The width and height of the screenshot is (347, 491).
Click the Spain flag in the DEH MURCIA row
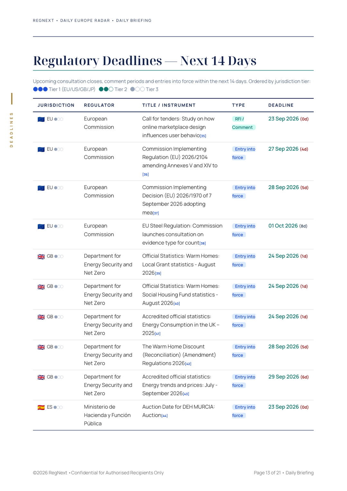[x=41, y=407]
